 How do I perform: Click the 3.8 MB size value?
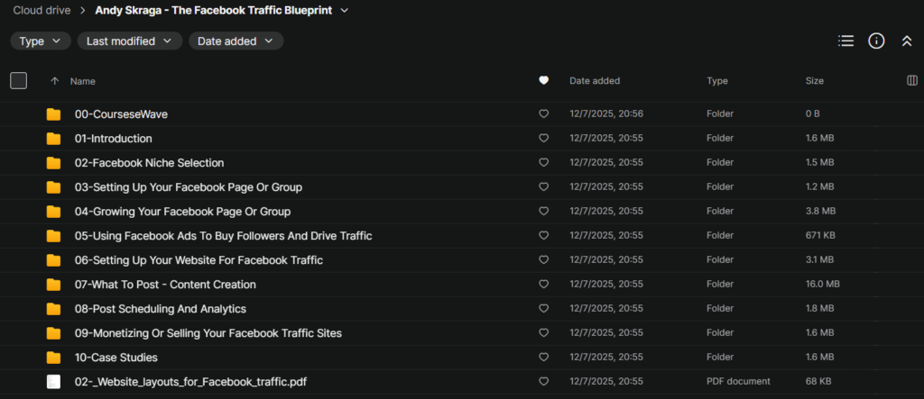click(x=819, y=212)
